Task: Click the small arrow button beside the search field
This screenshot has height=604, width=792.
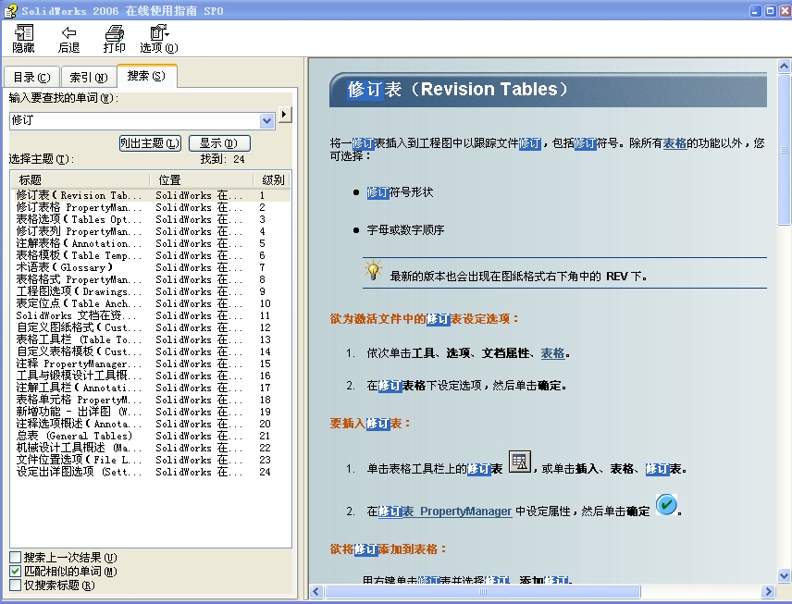Action: point(284,115)
